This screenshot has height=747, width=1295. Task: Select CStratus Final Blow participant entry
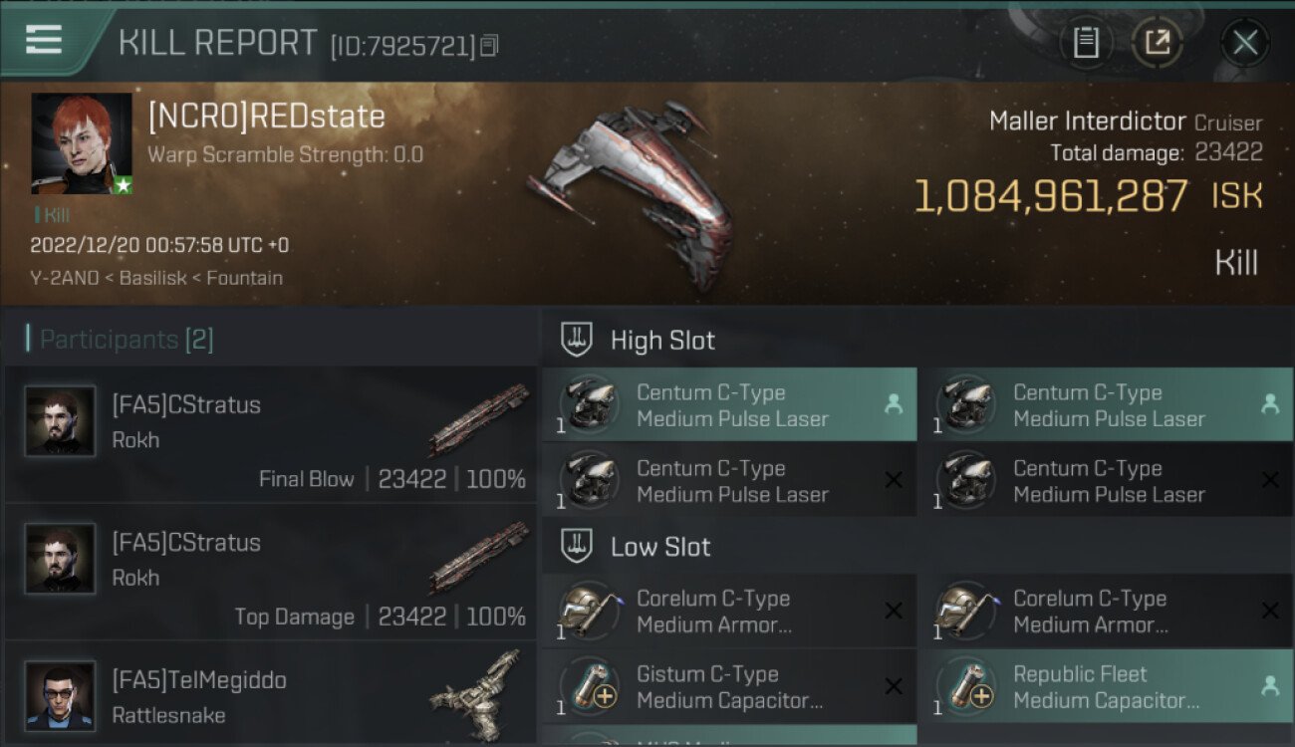click(x=271, y=441)
